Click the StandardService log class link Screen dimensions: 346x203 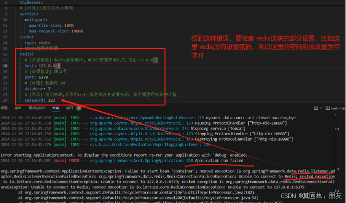[137, 128]
